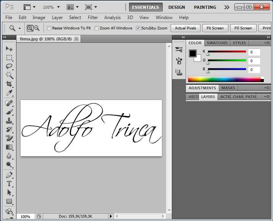Image resolution: width=273 pixels, height=221 pixels.
Task: Switch to the Masks tab
Action: click(x=228, y=88)
